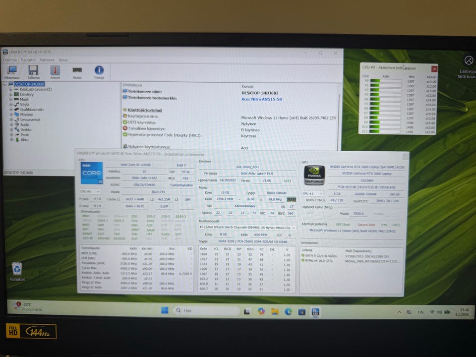Select Audio in the tree
This screenshot has height=357, width=476.
(x=25, y=124)
